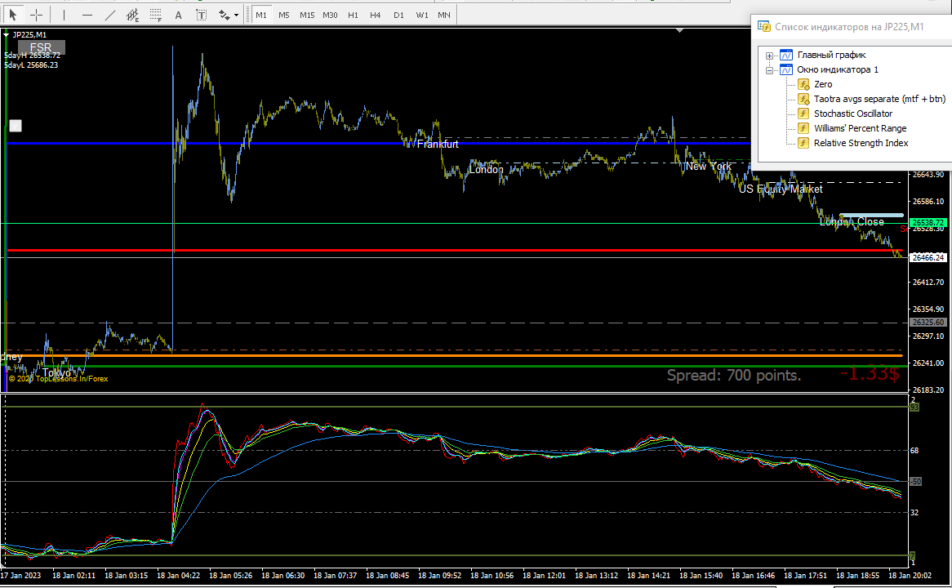Image resolution: width=952 pixels, height=588 pixels.
Task: Insert a text label tool
Action: click(201, 15)
